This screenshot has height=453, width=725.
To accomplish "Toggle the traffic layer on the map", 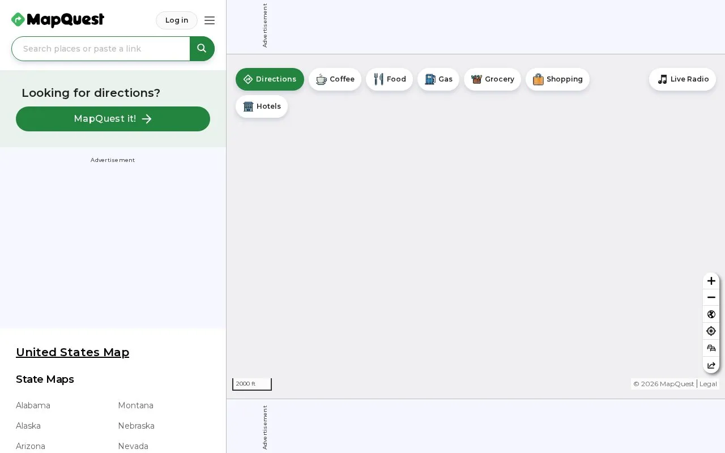I will pos(711,348).
